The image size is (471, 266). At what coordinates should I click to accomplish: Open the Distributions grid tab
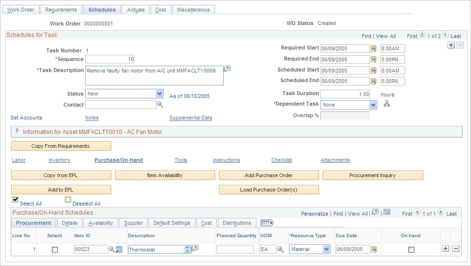(x=237, y=223)
